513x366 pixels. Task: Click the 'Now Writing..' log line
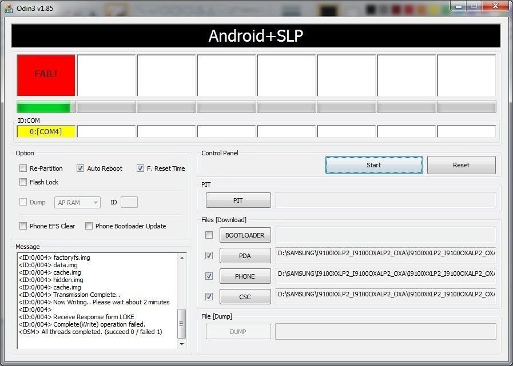(x=94, y=302)
